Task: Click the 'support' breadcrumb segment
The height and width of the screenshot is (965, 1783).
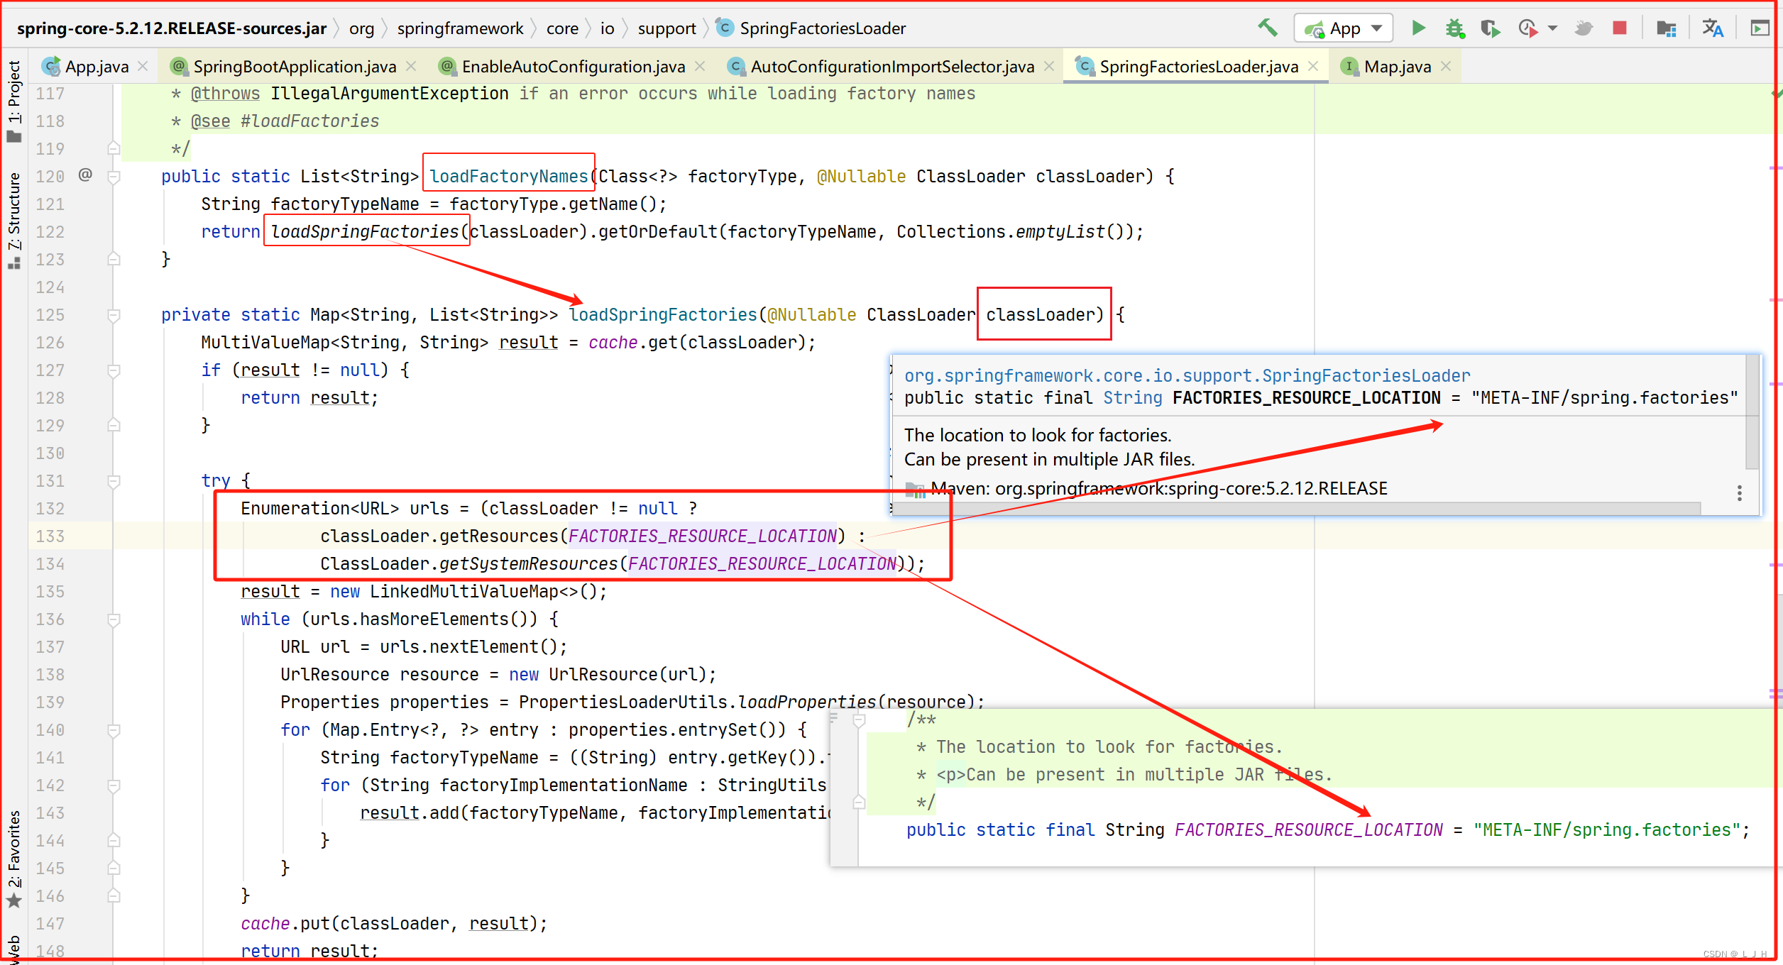Action: click(x=666, y=28)
